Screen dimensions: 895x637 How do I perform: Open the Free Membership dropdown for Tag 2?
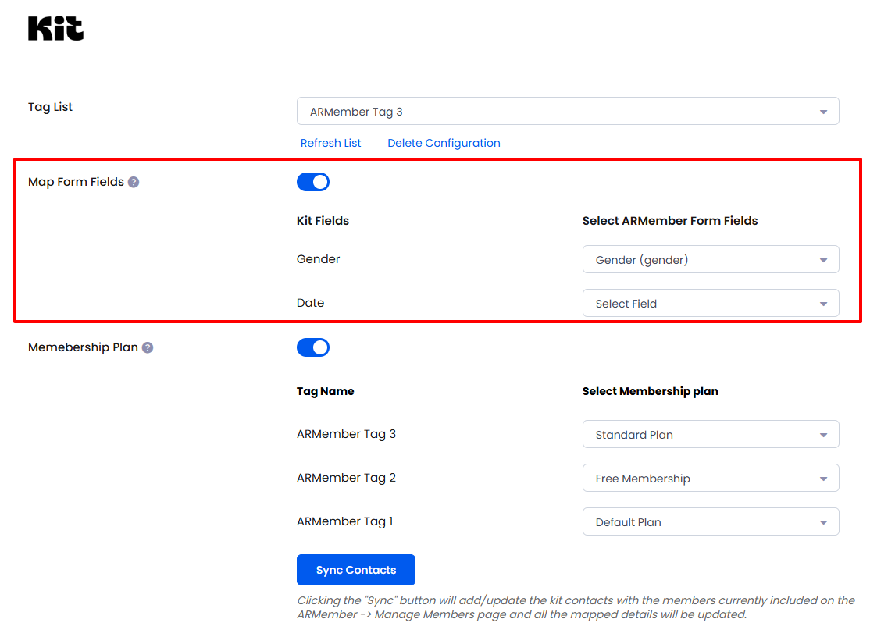click(711, 479)
